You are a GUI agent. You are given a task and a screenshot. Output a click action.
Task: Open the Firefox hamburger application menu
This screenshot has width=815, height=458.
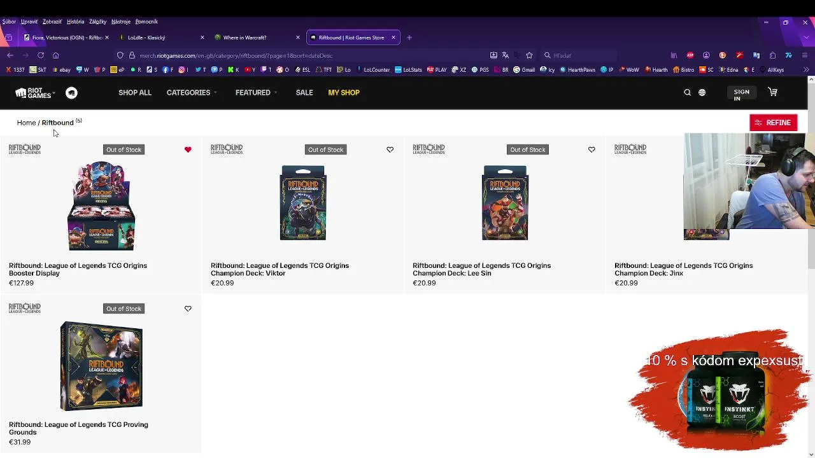[805, 55]
